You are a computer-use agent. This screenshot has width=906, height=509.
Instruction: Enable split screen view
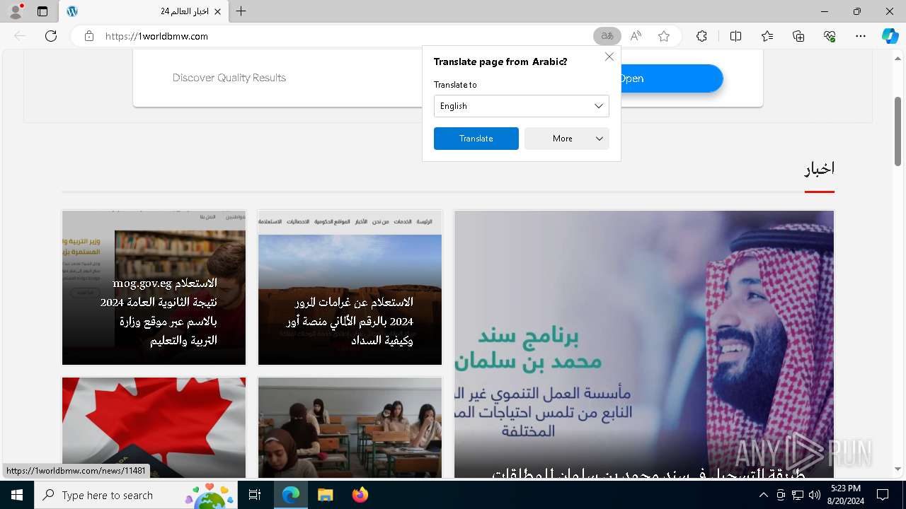[735, 36]
